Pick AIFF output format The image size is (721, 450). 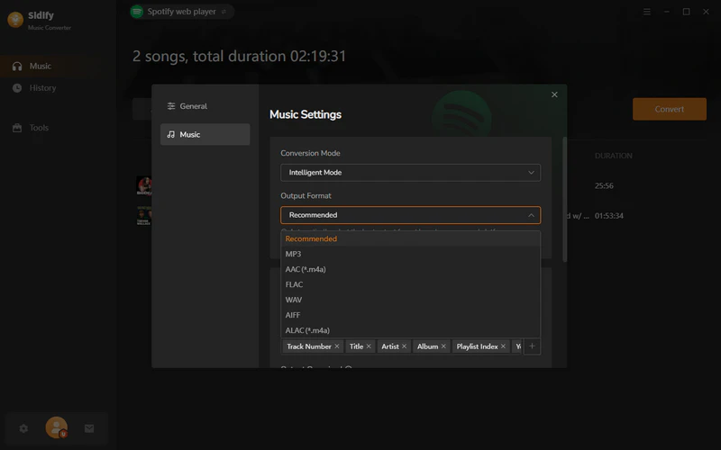(x=411, y=315)
